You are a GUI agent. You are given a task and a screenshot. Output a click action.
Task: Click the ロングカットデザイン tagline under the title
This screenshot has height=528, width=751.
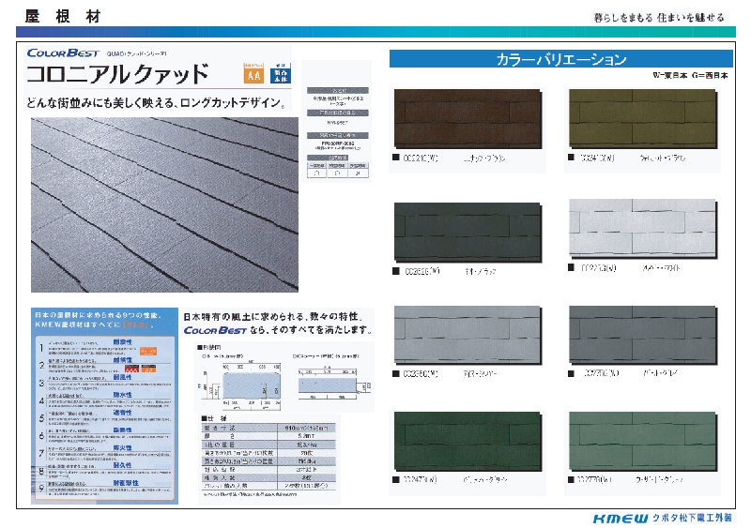click(157, 103)
